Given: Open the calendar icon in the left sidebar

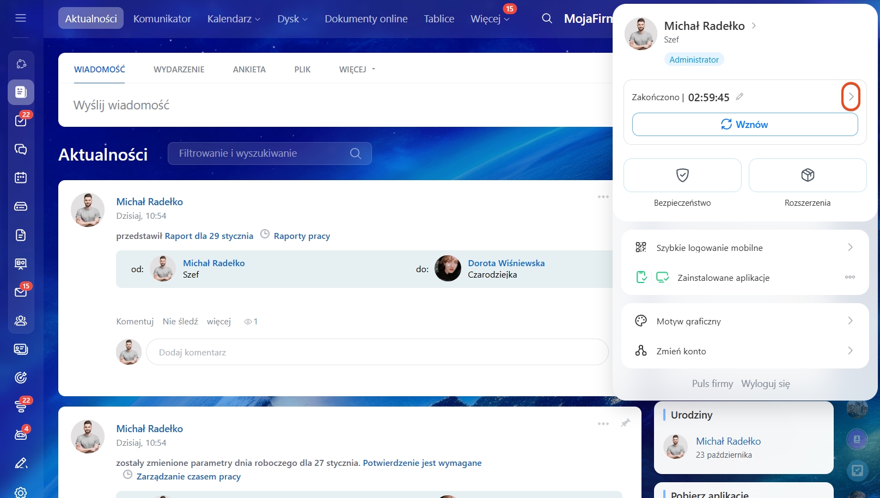Looking at the screenshot, I should coord(21,177).
